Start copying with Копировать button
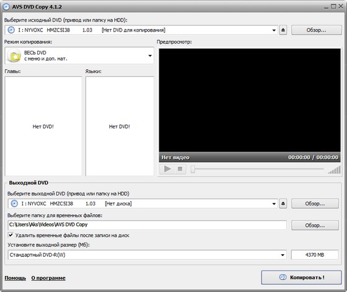Screen dimensions: 347x292 (x=301, y=277)
